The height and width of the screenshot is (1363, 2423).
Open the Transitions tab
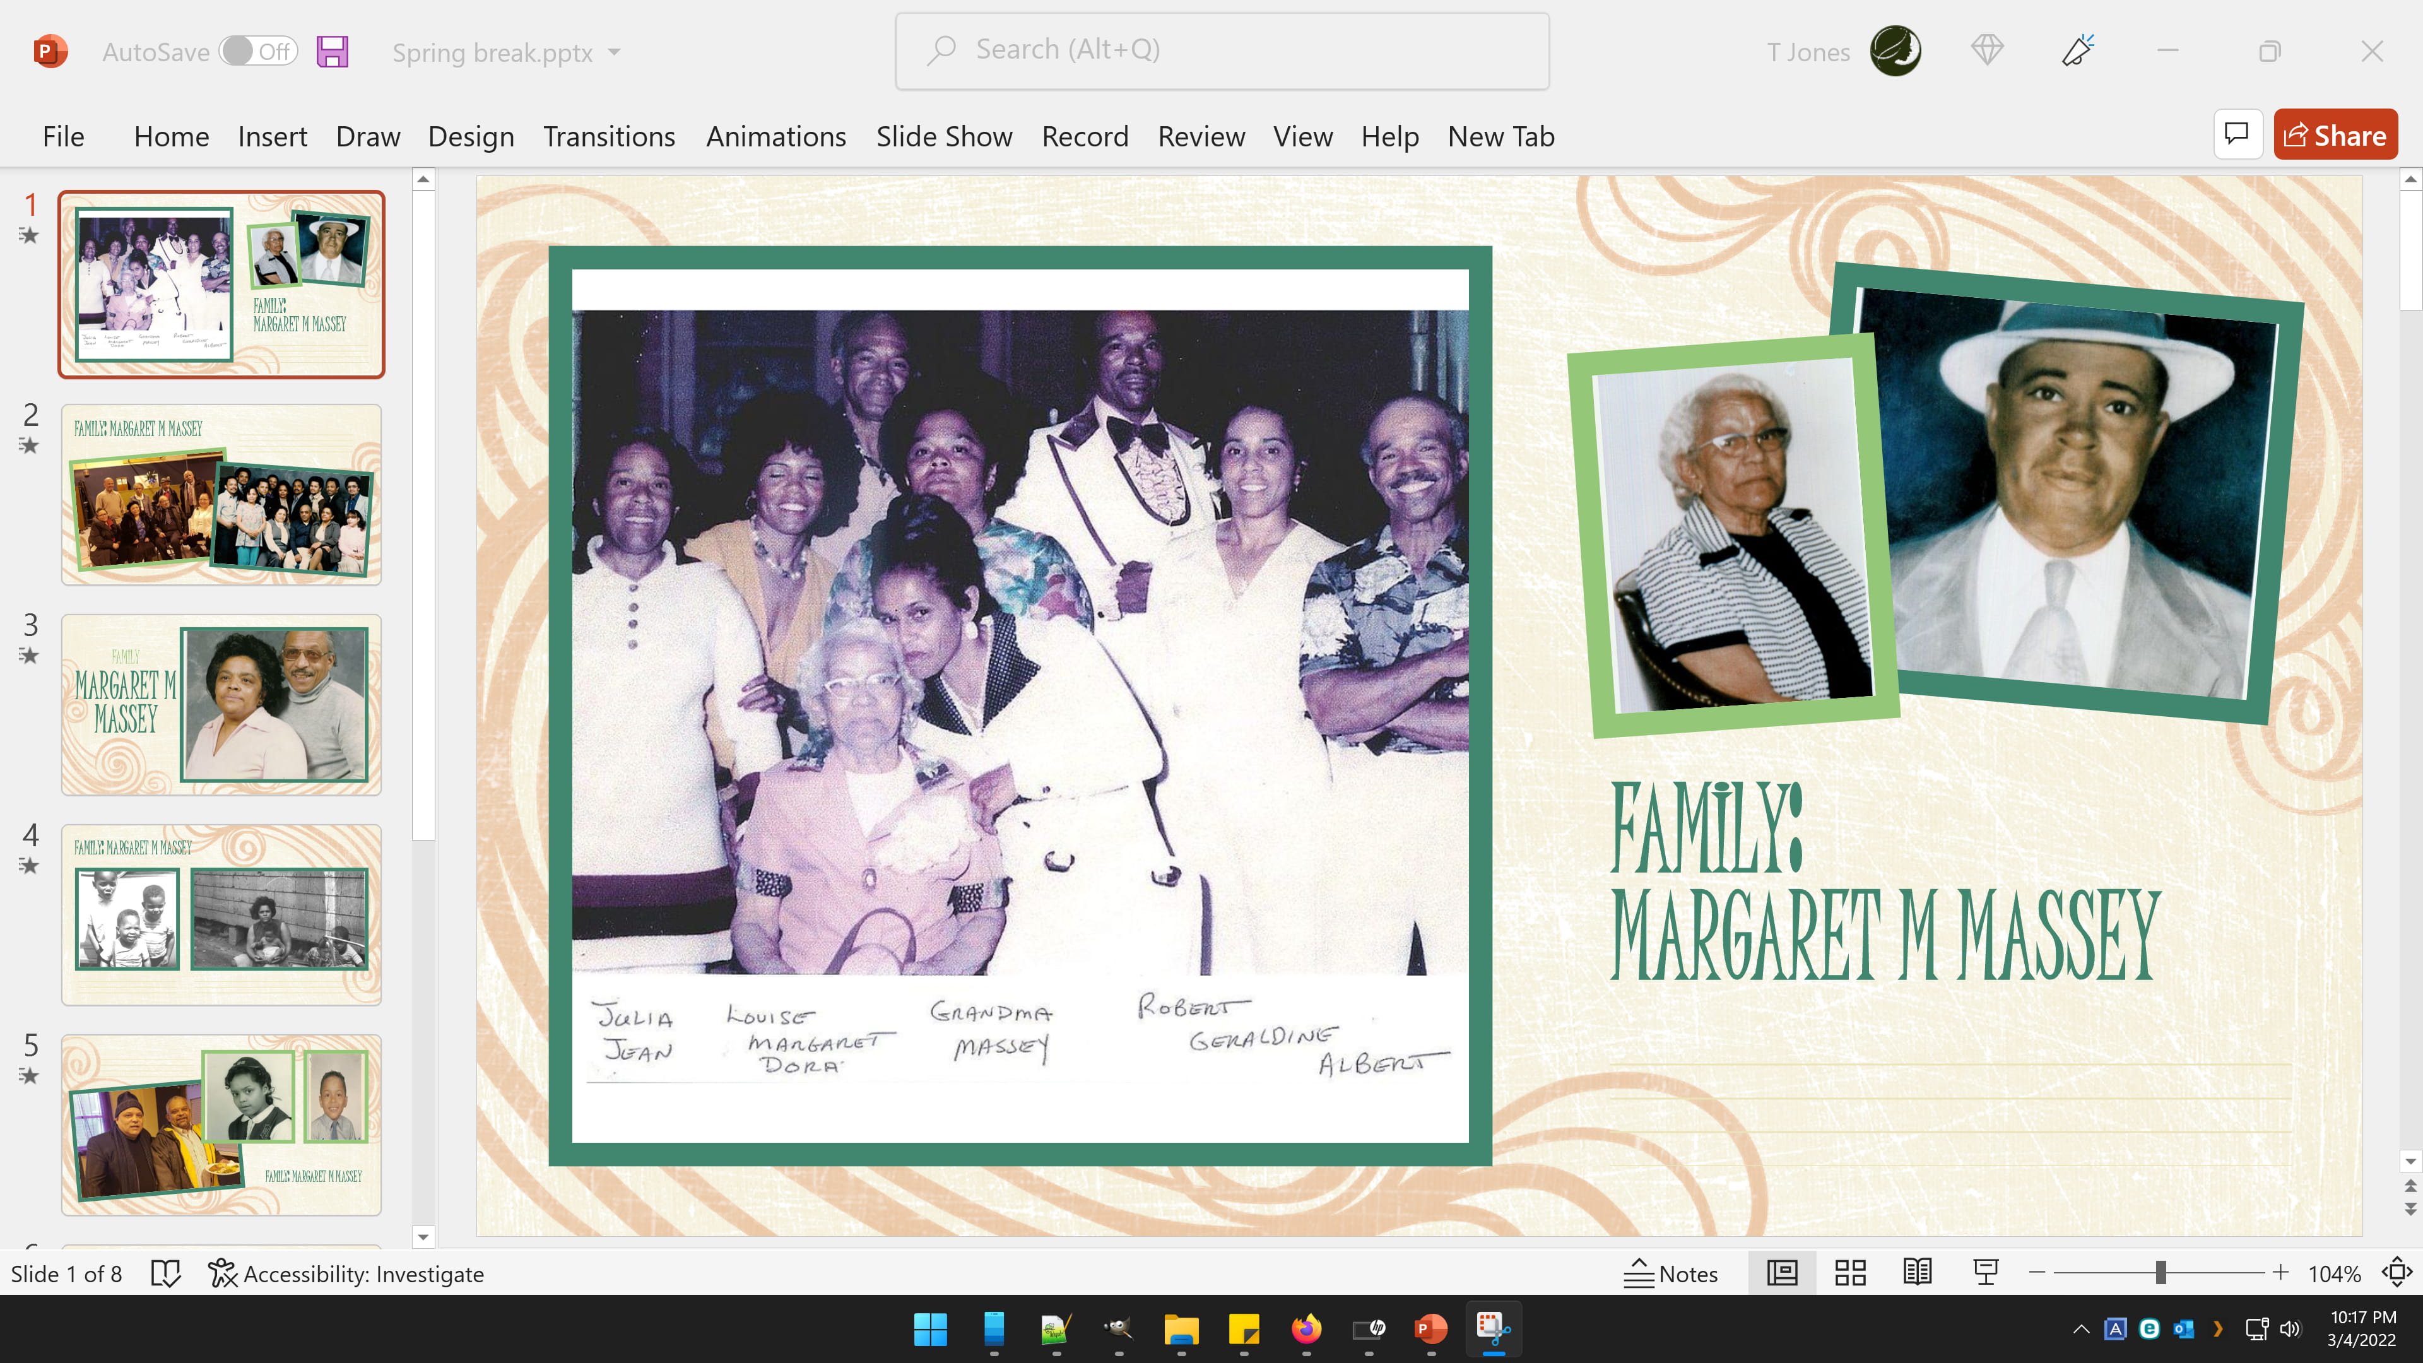pyautogui.click(x=608, y=138)
